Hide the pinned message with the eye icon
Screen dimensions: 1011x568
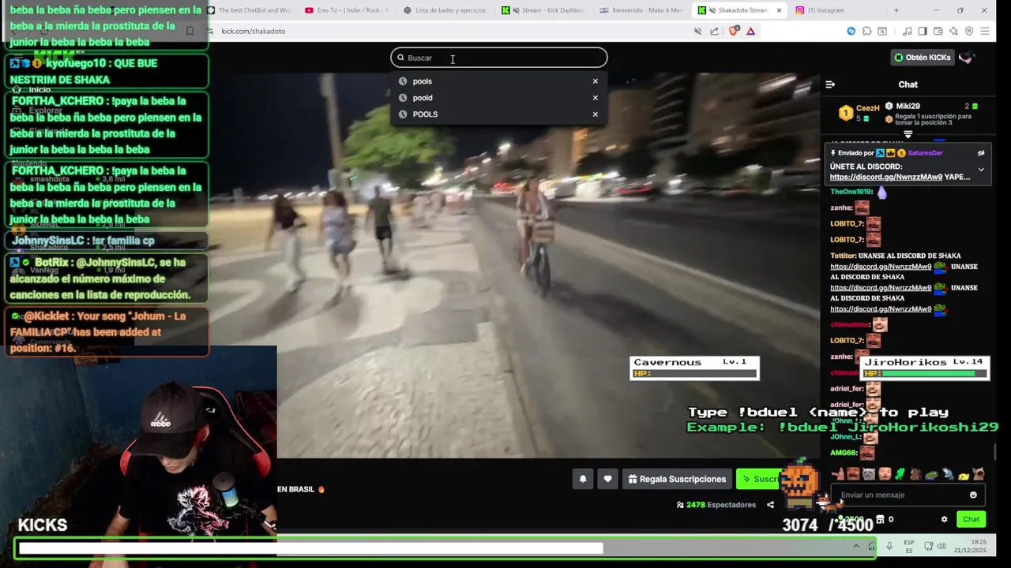(981, 153)
